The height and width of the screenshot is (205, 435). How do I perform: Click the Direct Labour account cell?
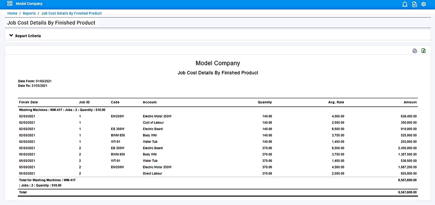pyautogui.click(x=153, y=174)
